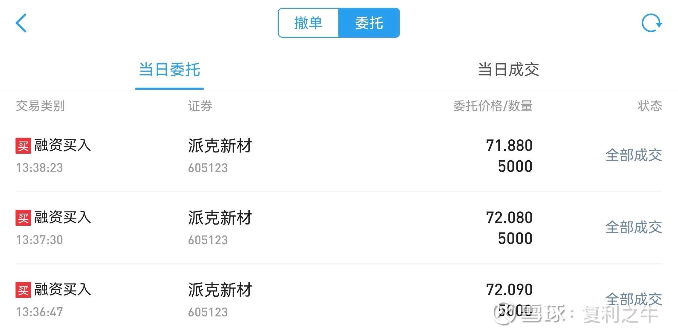678x335 pixels.
Task: Click red 买 badge of 13:36:47 order
Action: pyautogui.click(x=23, y=290)
